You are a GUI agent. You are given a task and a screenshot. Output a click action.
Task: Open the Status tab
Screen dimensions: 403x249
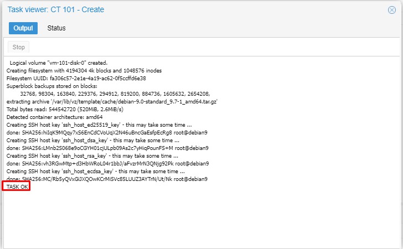click(56, 28)
